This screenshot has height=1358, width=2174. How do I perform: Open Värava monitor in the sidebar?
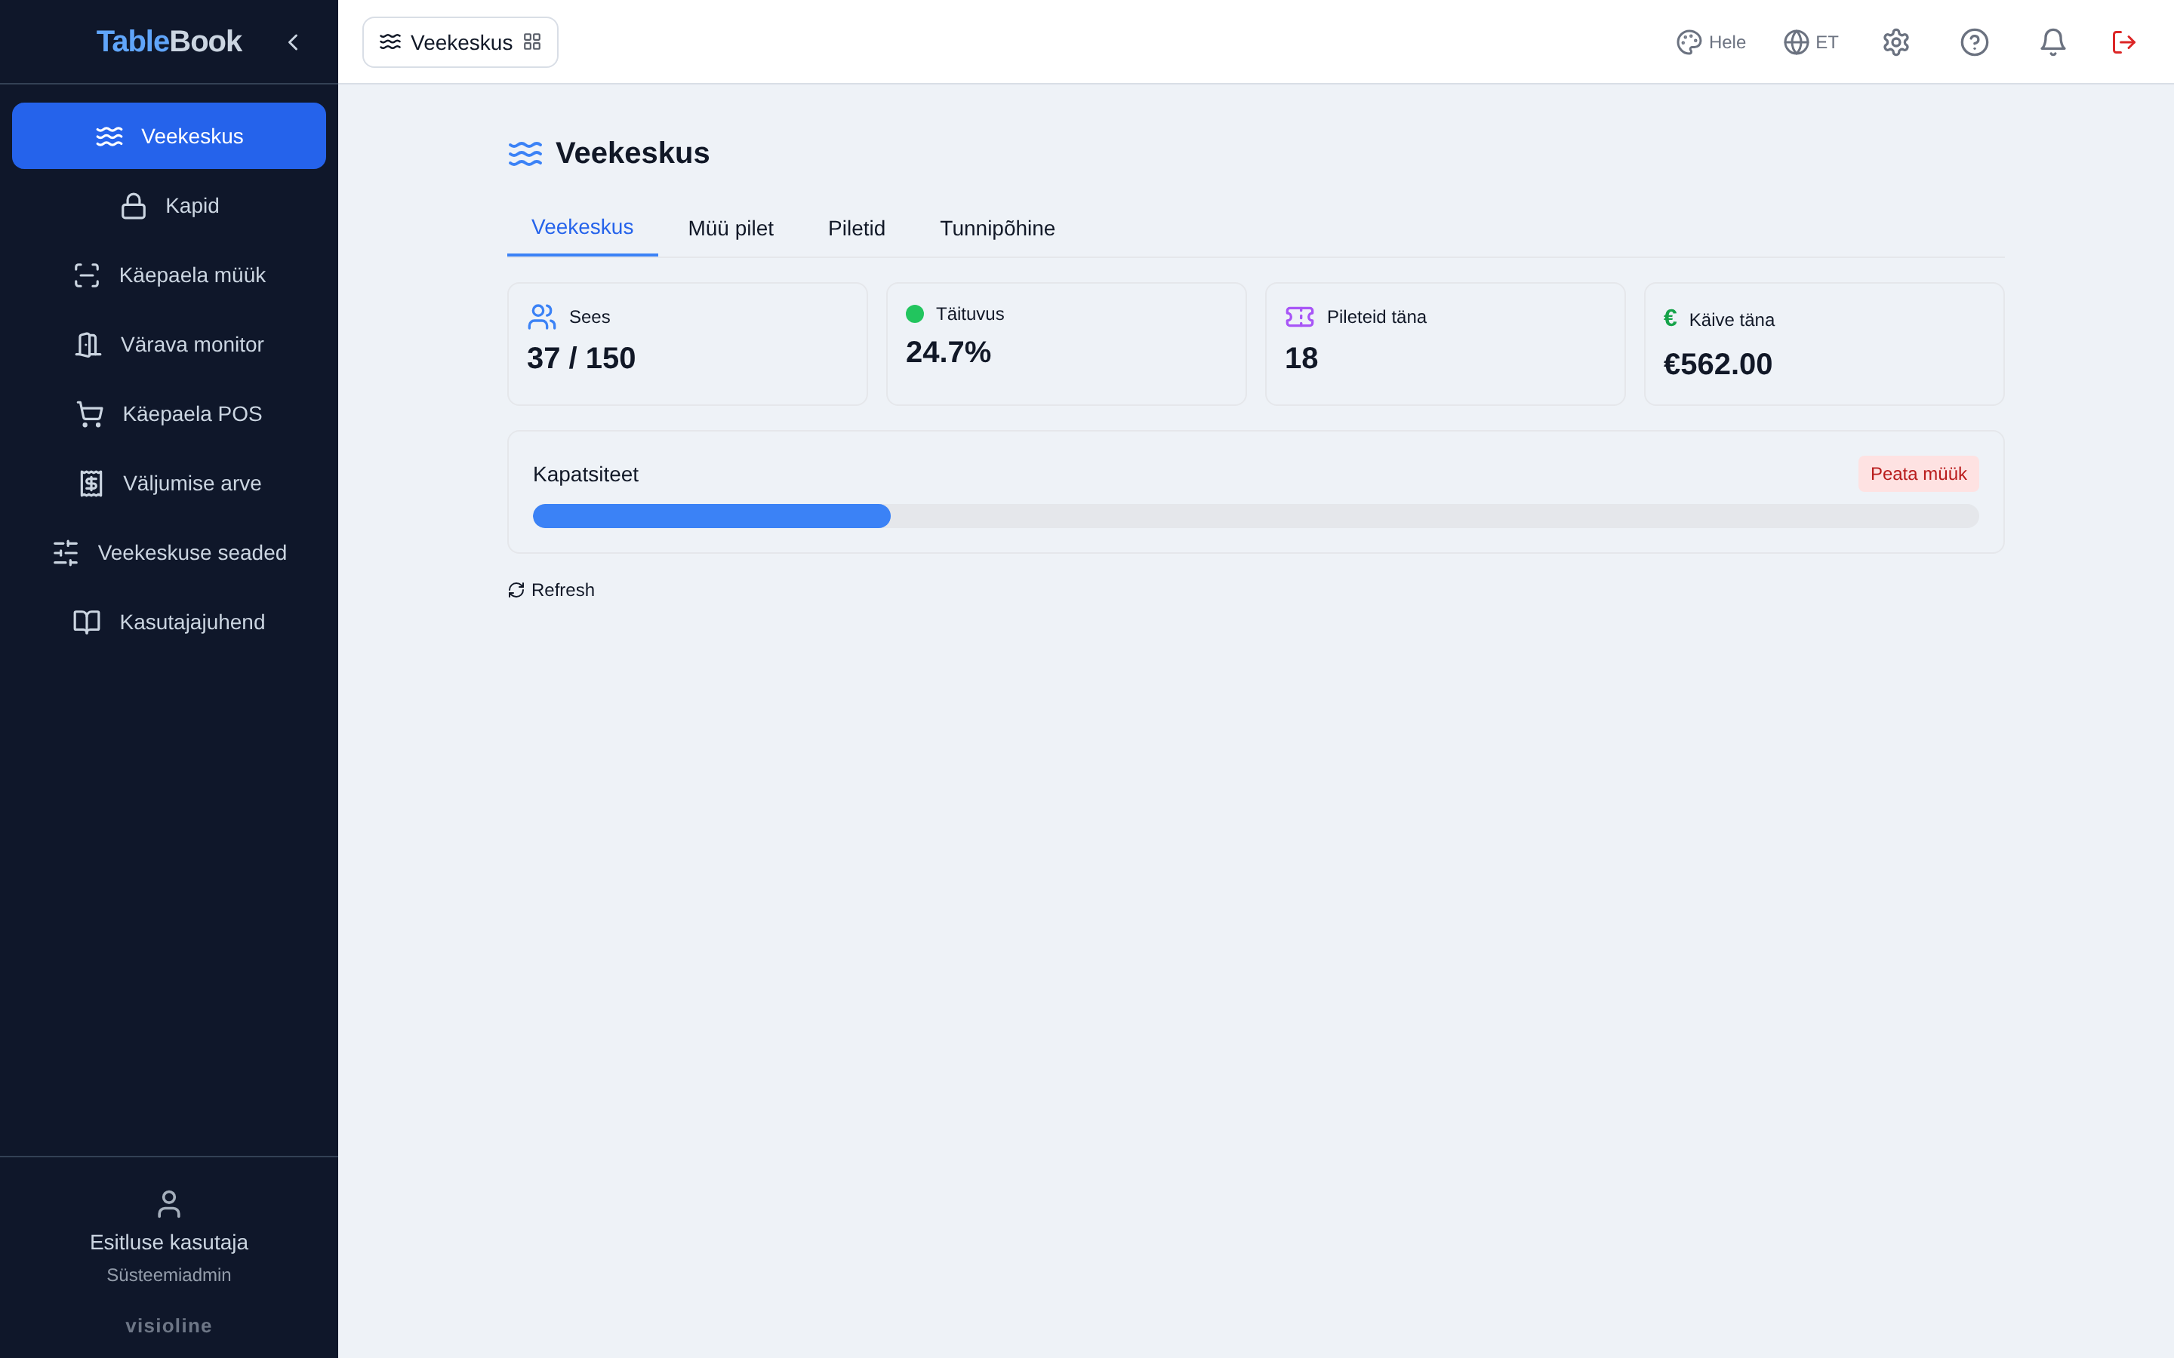pos(169,344)
